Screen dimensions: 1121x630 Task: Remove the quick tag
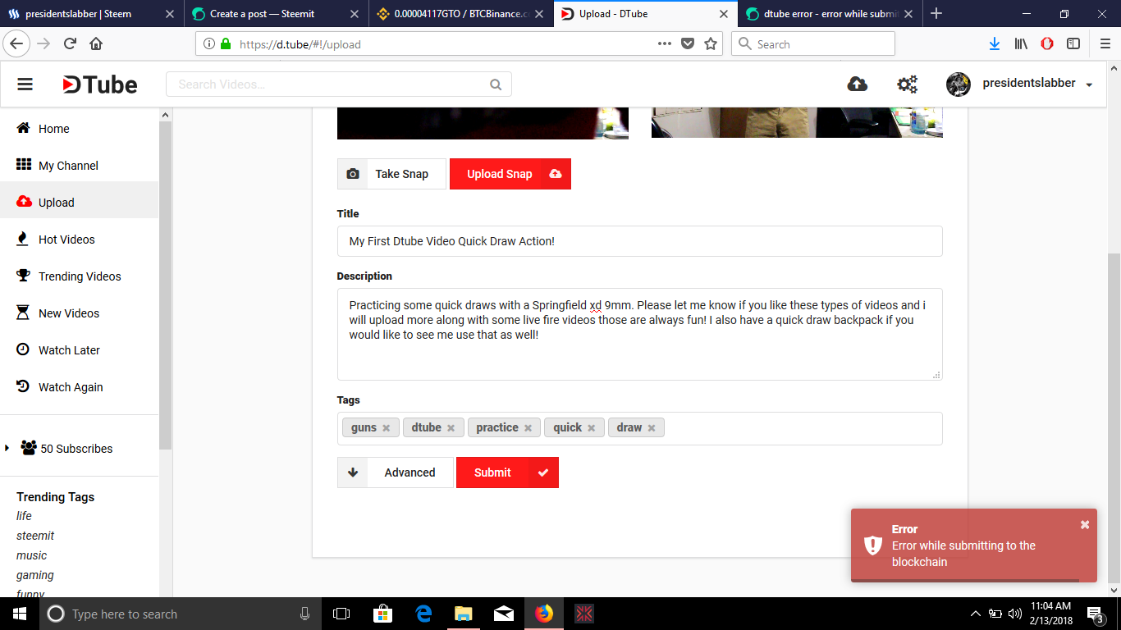pos(591,427)
